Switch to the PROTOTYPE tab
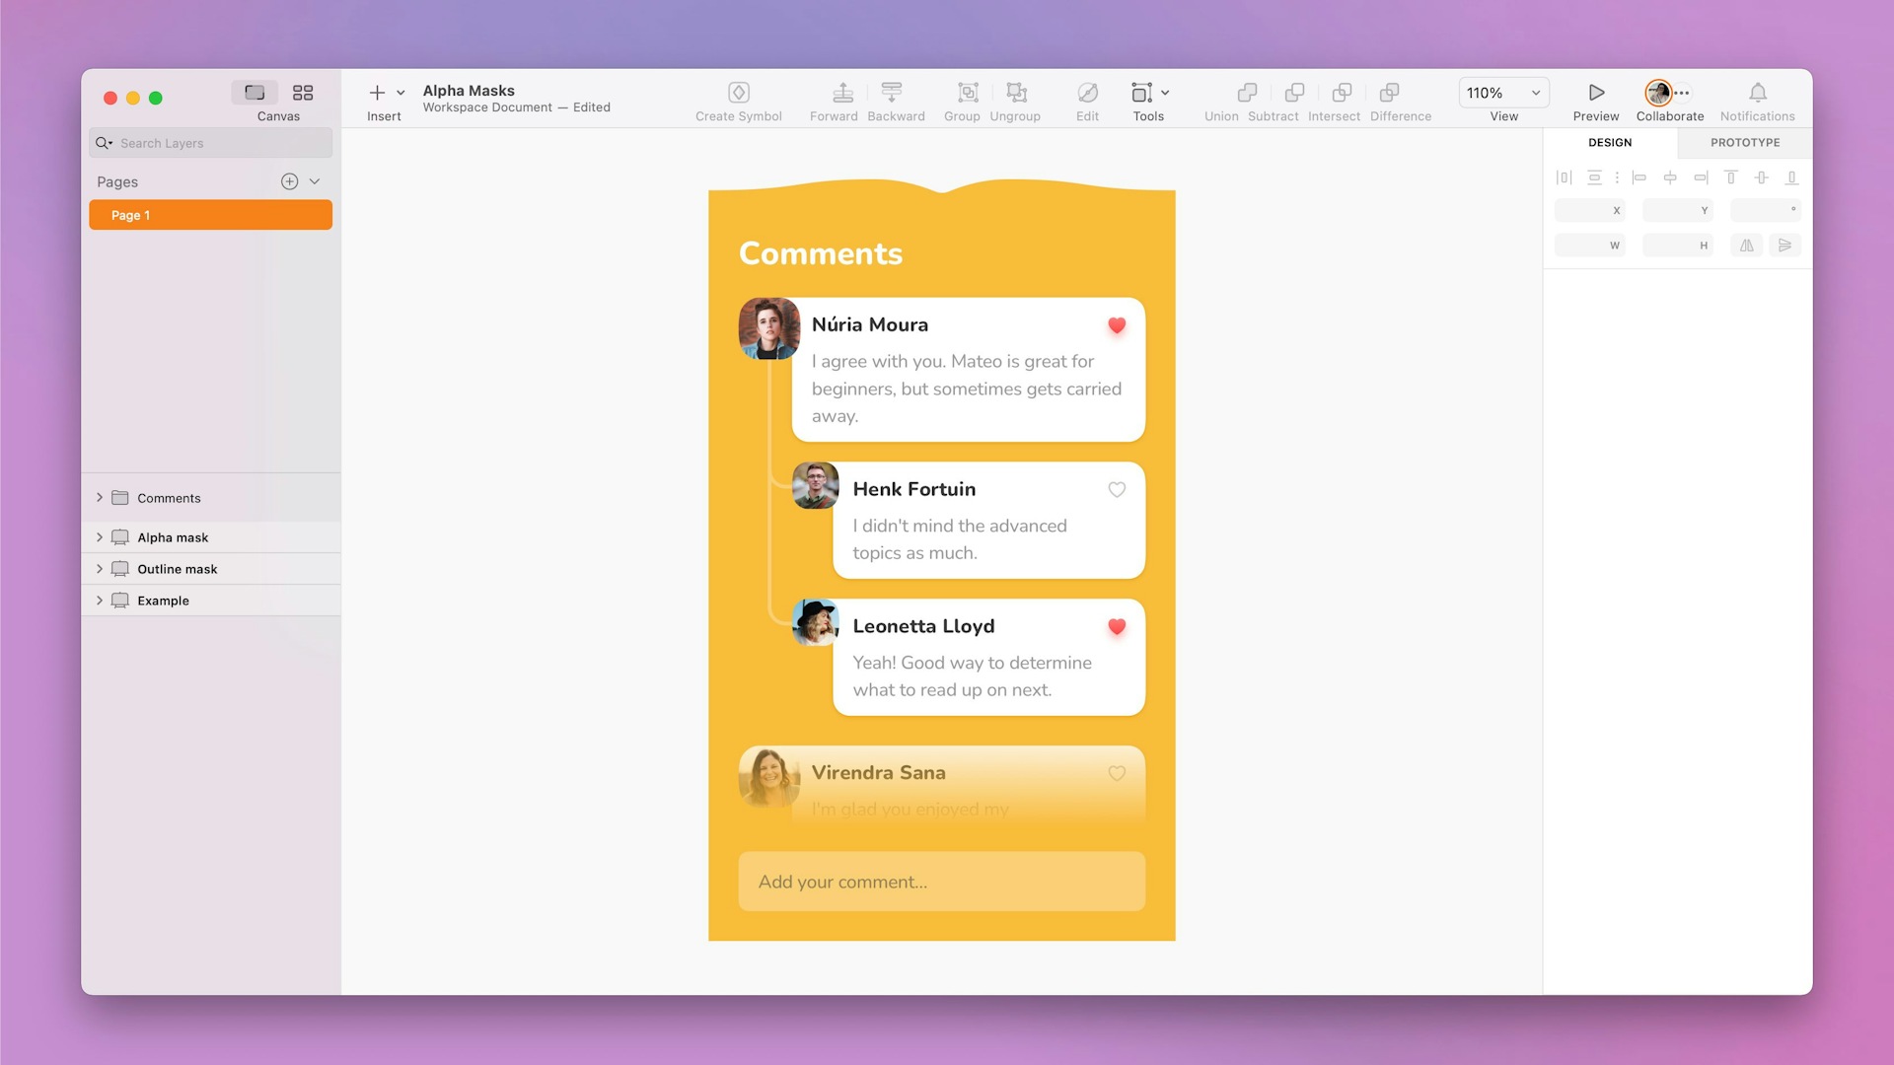Image resolution: width=1894 pixels, height=1065 pixels. click(1744, 142)
